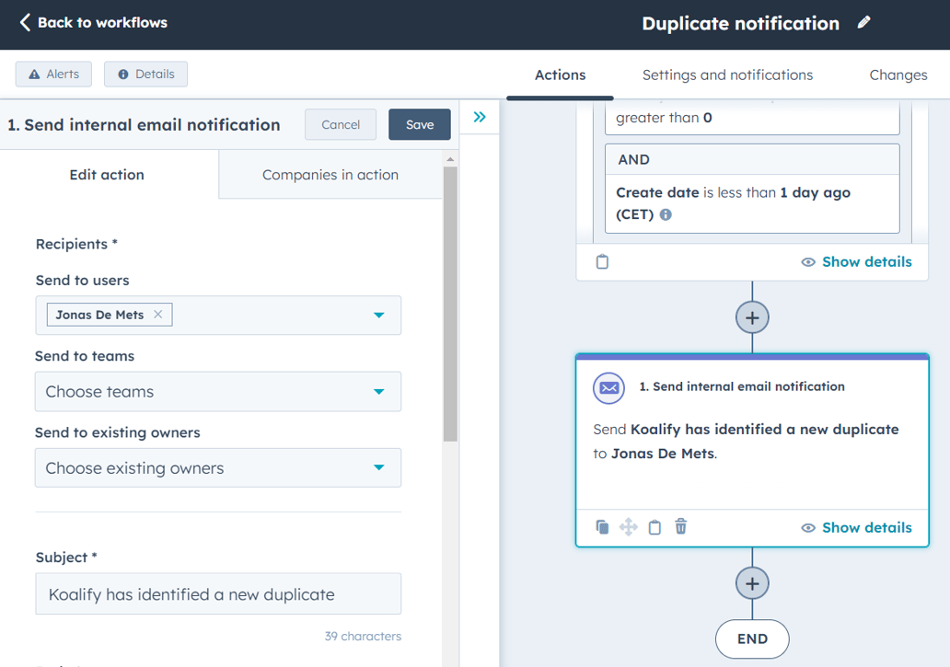Rename the workflow using the pencil icon
Screen dimensions: 950x667
(863, 22)
